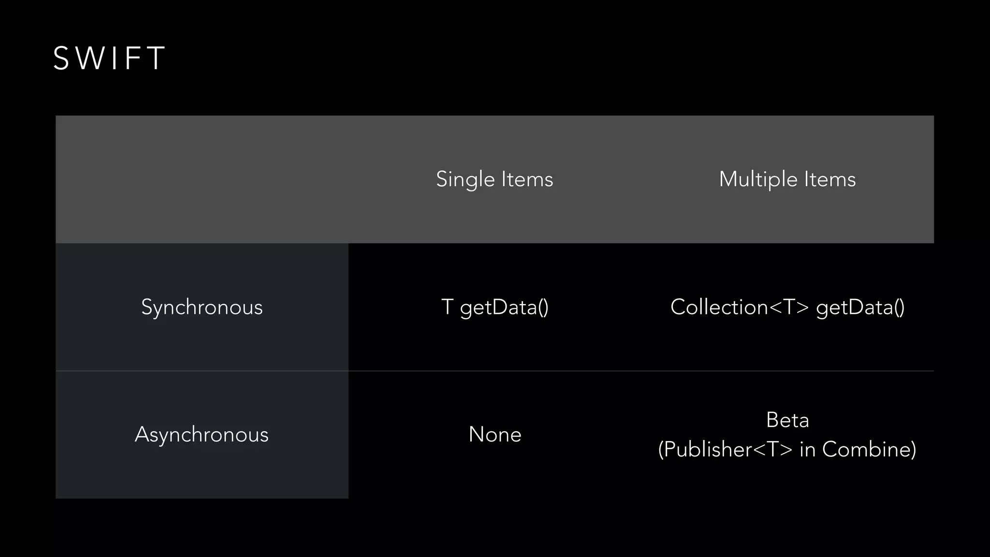Screen dimensions: 990x557
Task: Select the Synchronous row label
Action: click(x=202, y=307)
